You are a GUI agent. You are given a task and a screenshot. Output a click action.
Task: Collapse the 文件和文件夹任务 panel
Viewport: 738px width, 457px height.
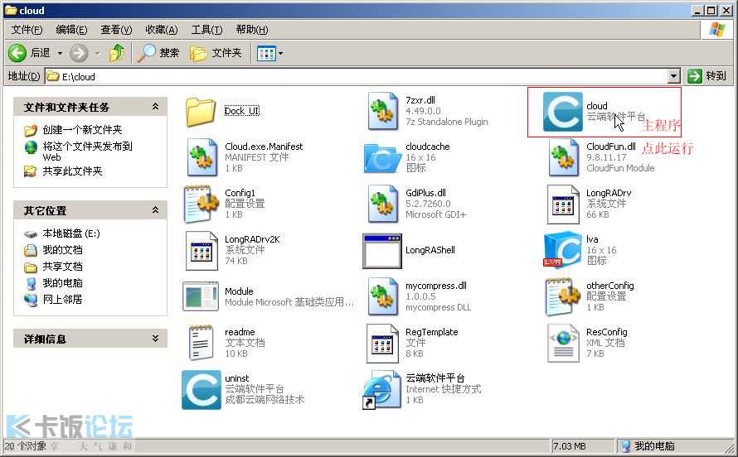(x=155, y=107)
